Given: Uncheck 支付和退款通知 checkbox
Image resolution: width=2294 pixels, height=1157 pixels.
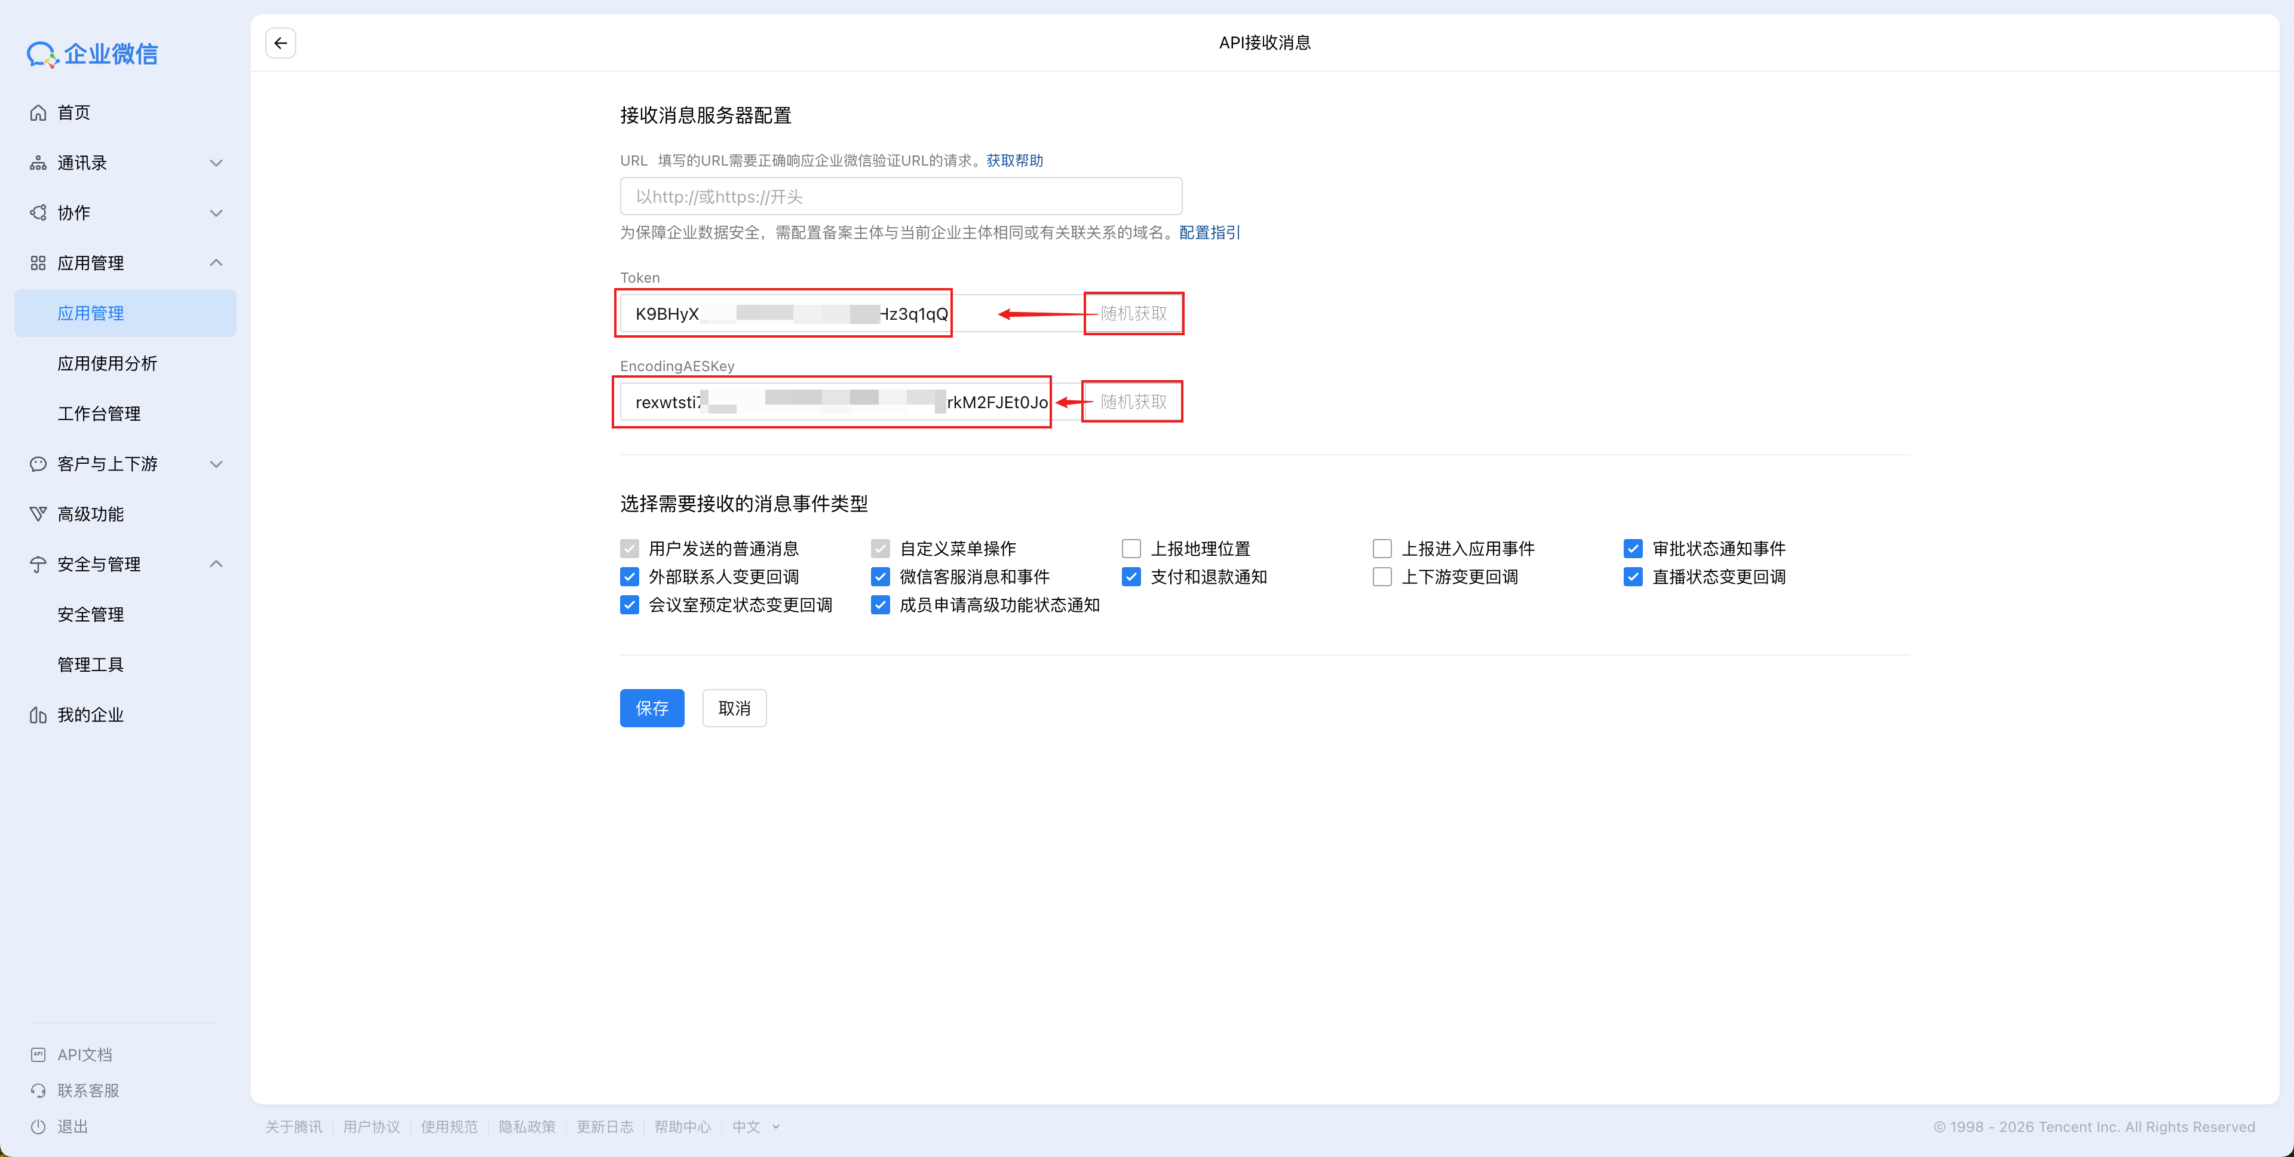Looking at the screenshot, I should point(1131,577).
